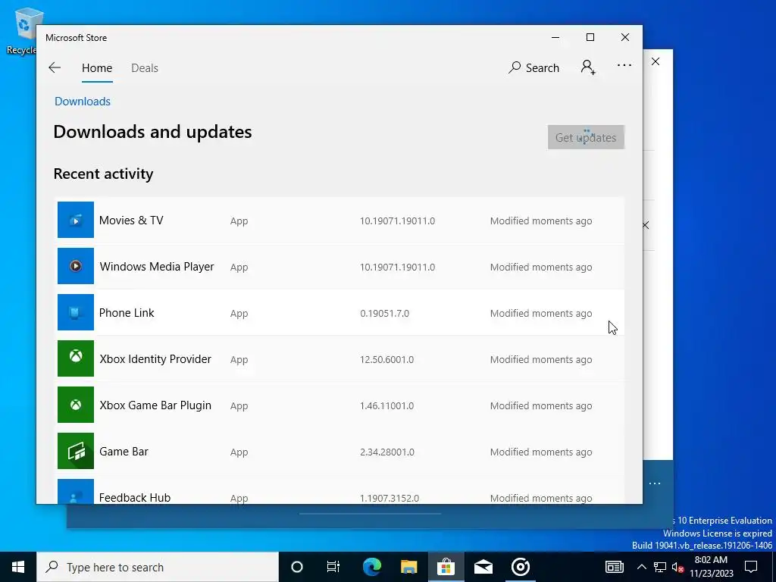Image resolution: width=776 pixels, height=582 pixels.
Task: Click the Get updates button
Action: click(x=586, y=137)
